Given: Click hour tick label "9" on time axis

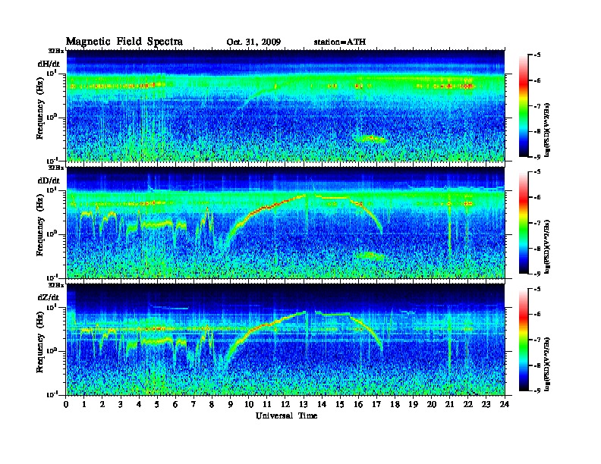Looking at the screenshot, I should point(231,405).
